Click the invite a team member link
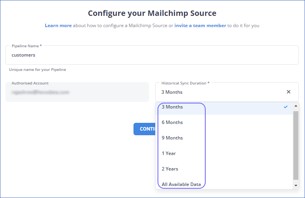This screenshot has height=198, width=305. [200, 26]
